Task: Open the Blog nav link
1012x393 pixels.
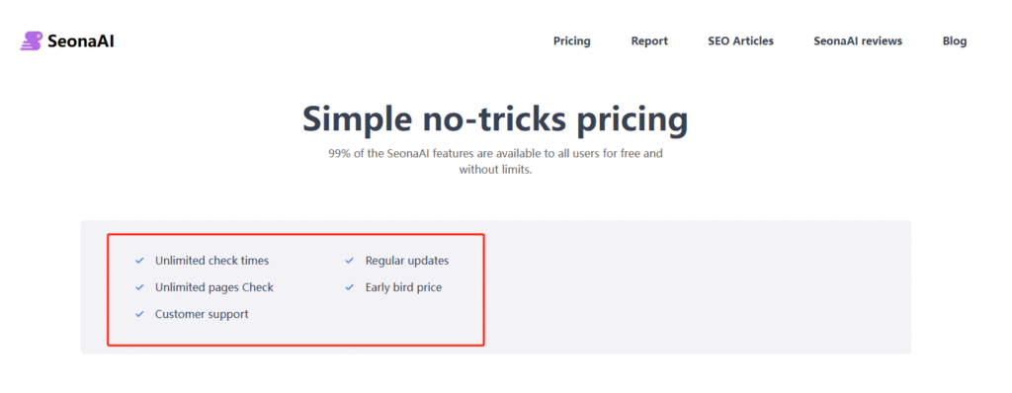Action: coord(955,41)
